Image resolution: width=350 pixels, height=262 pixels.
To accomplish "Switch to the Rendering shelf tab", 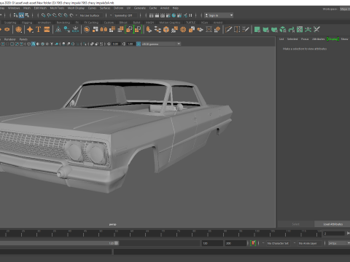I will 63,23.
